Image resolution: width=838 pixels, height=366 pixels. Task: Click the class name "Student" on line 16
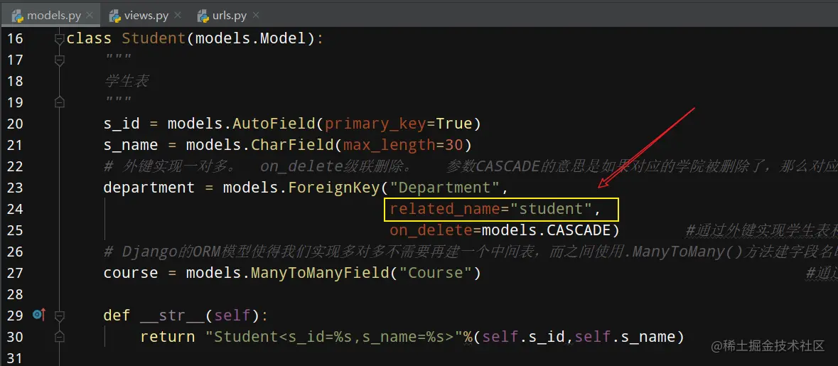pyautogui.click(x=154, y=38)
